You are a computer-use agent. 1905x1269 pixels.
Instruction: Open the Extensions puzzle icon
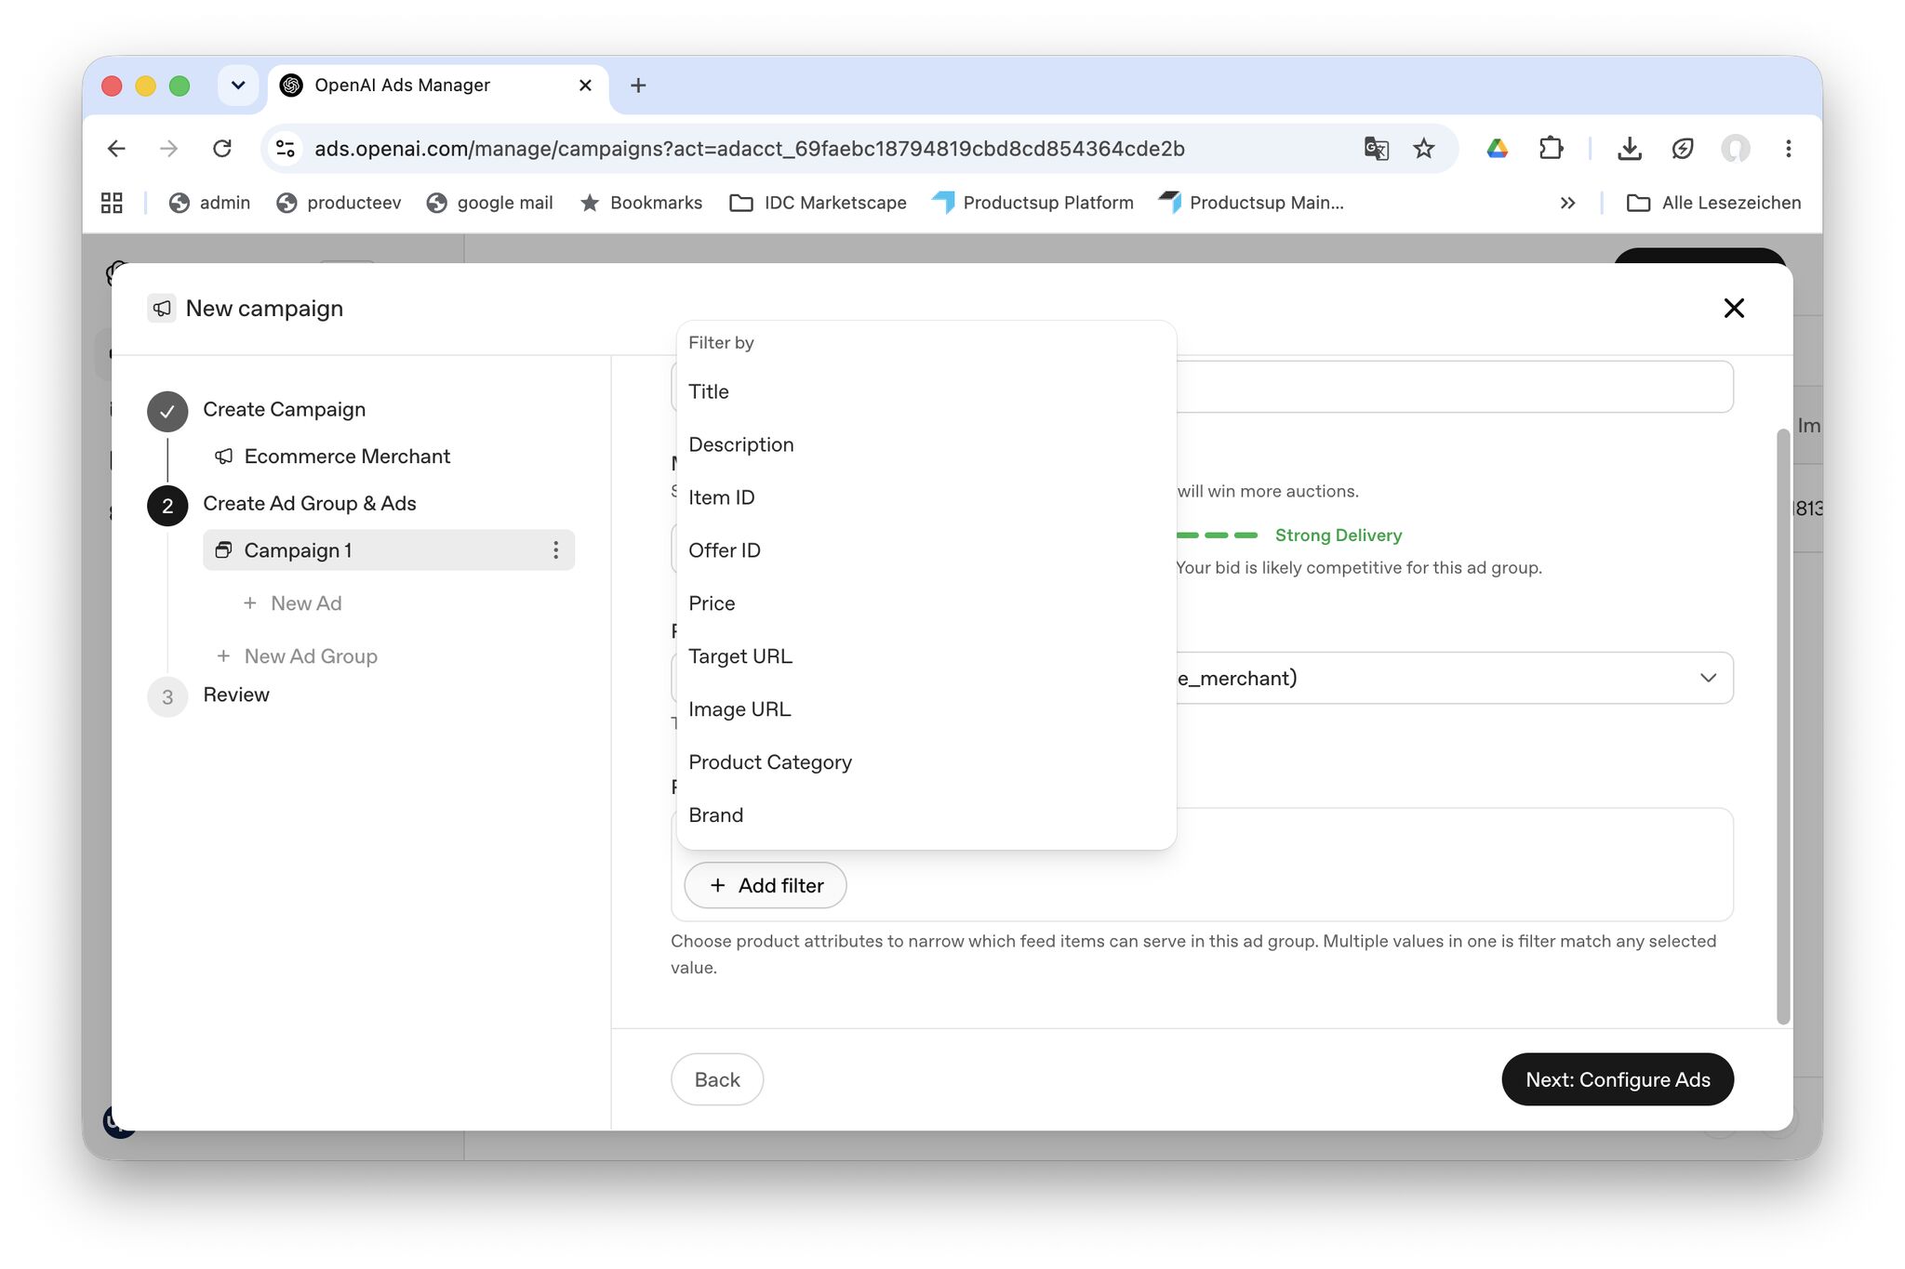[1551, 149]
